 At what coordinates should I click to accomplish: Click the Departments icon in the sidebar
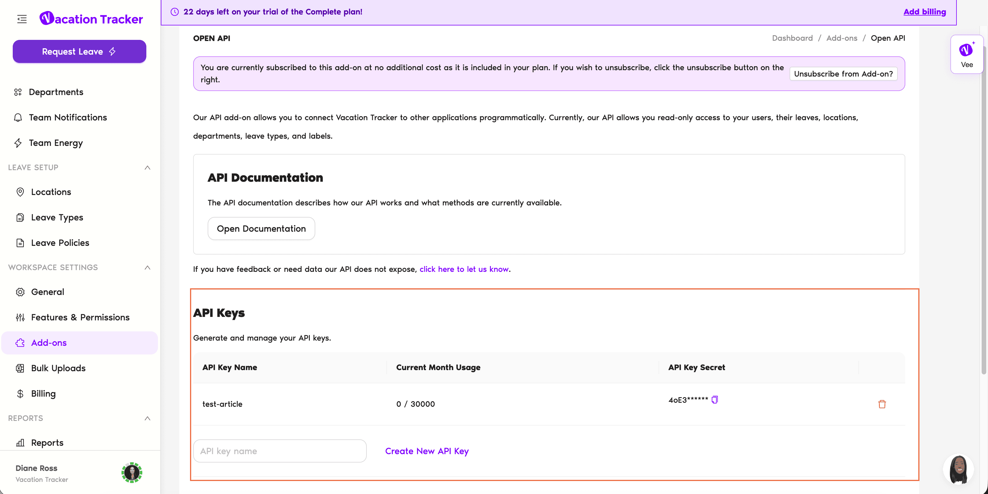tap(18, 92)
